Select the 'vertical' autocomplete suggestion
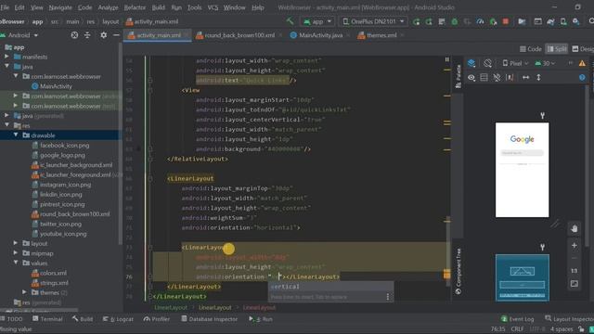The height and width of the screenshot is (334, 594). pos(330,287)
